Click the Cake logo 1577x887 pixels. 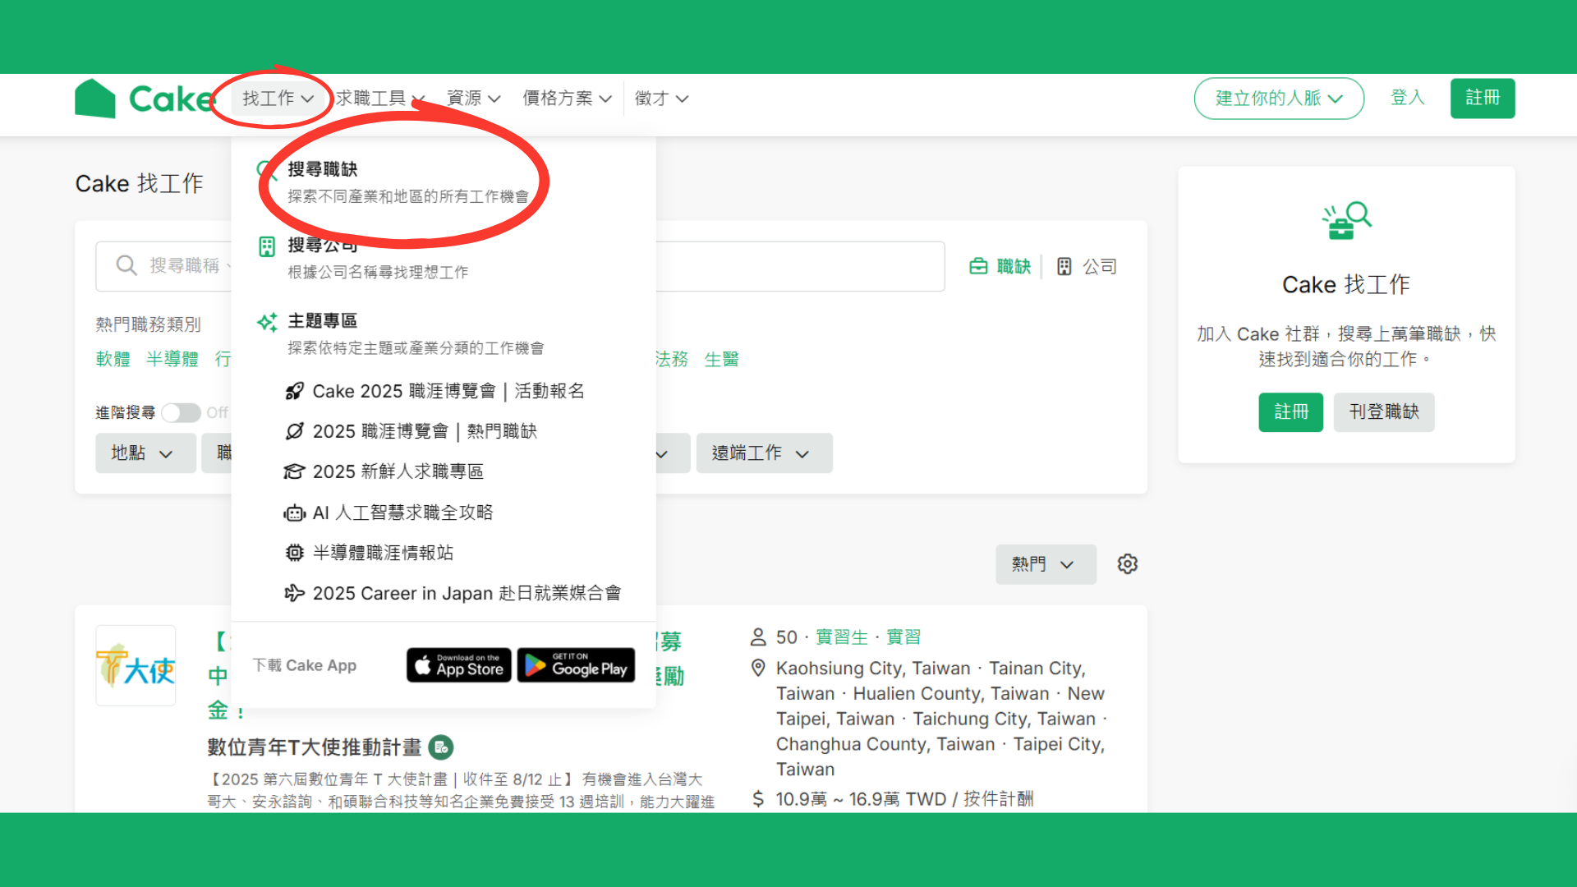coord(144,99)
